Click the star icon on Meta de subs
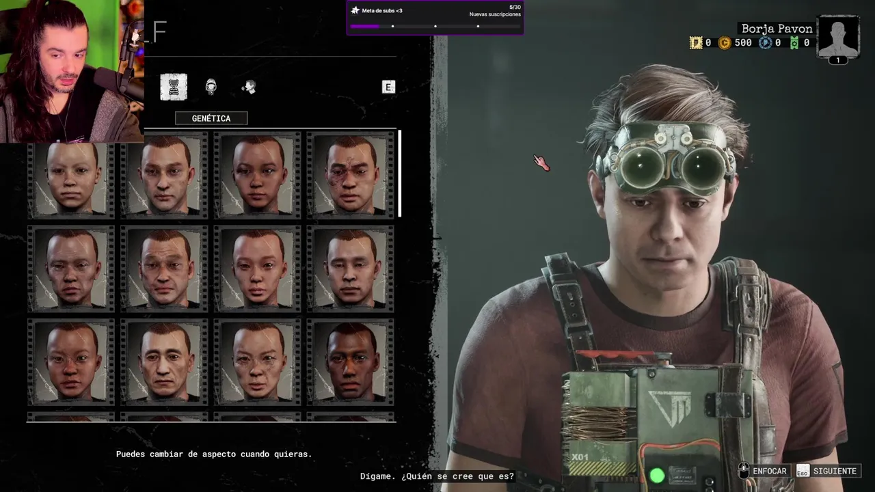 355,10
